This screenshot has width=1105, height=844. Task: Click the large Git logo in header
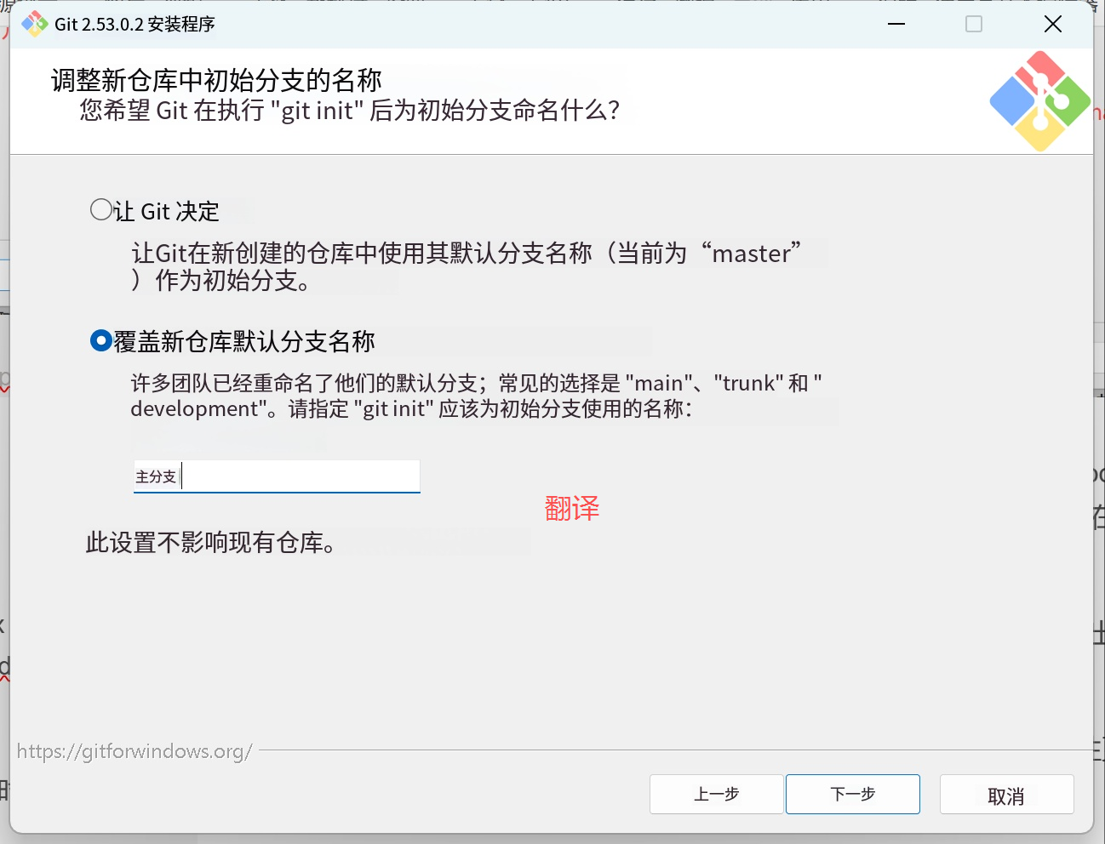[1040, 101]
